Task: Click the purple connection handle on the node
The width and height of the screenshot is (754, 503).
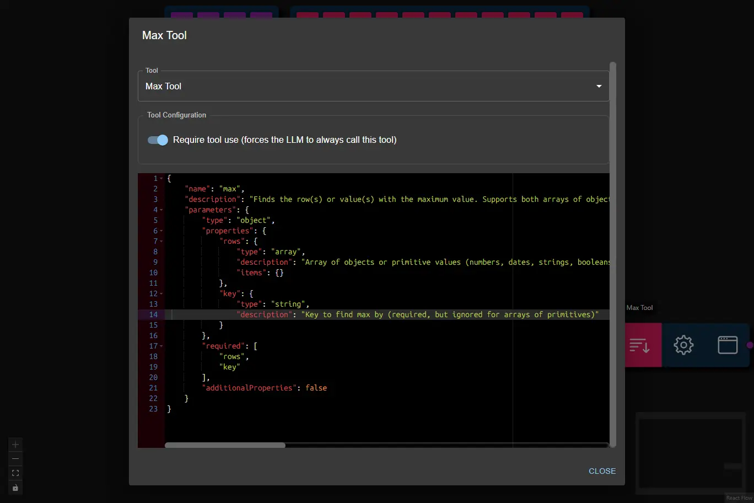Action: point(749,345)
